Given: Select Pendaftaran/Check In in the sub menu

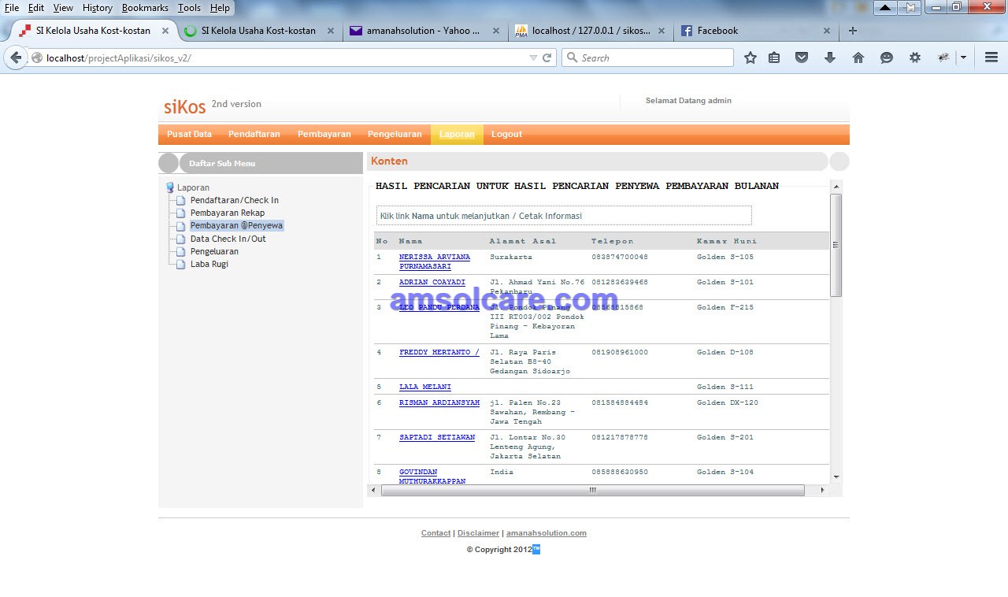Looking at the screenshot, I should [x=235, y=200].
